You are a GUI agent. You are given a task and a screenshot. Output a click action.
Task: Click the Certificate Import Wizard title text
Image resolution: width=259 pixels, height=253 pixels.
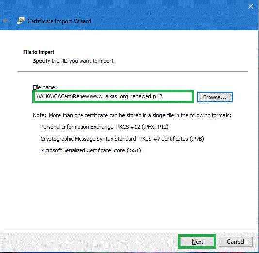coord(59,21)
